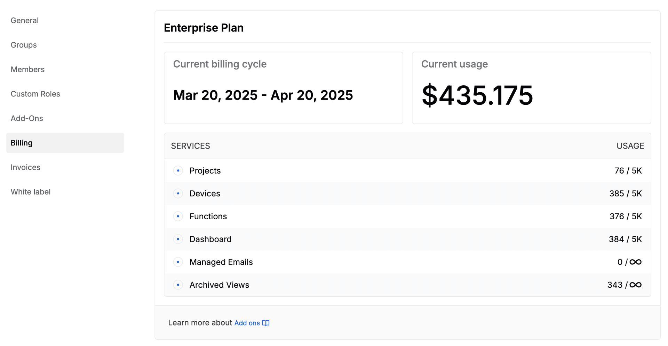Open the General settings section
The image size is (668, 346).
[25, 20]
